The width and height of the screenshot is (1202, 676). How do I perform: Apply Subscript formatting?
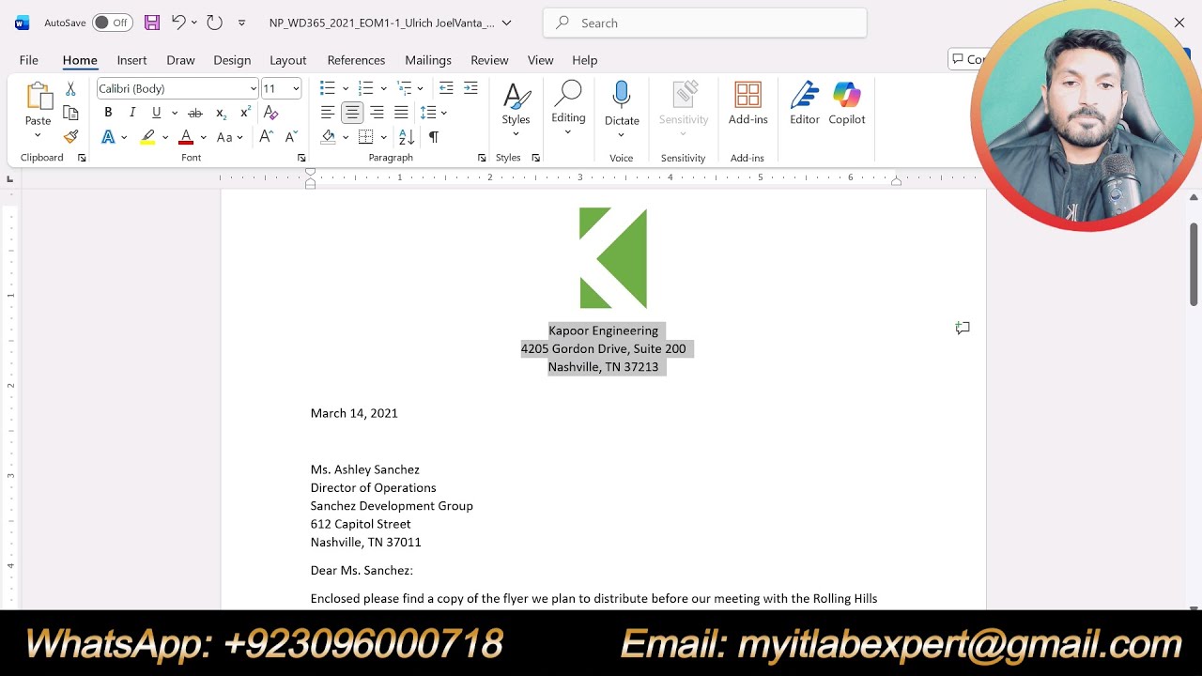221,113
